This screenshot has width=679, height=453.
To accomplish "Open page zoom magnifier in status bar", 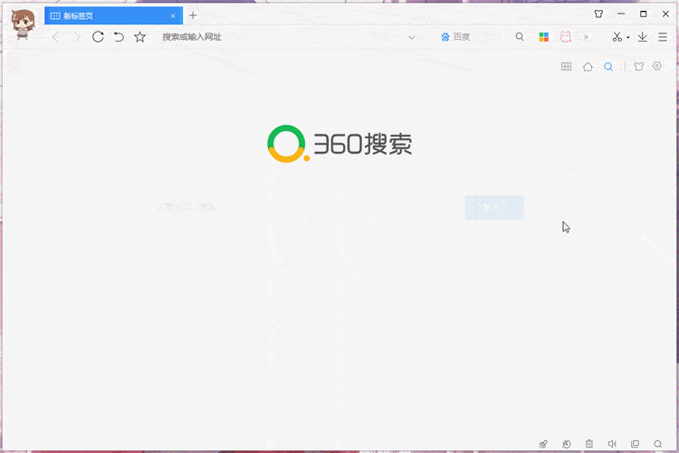I will click(x=658, y=444).
